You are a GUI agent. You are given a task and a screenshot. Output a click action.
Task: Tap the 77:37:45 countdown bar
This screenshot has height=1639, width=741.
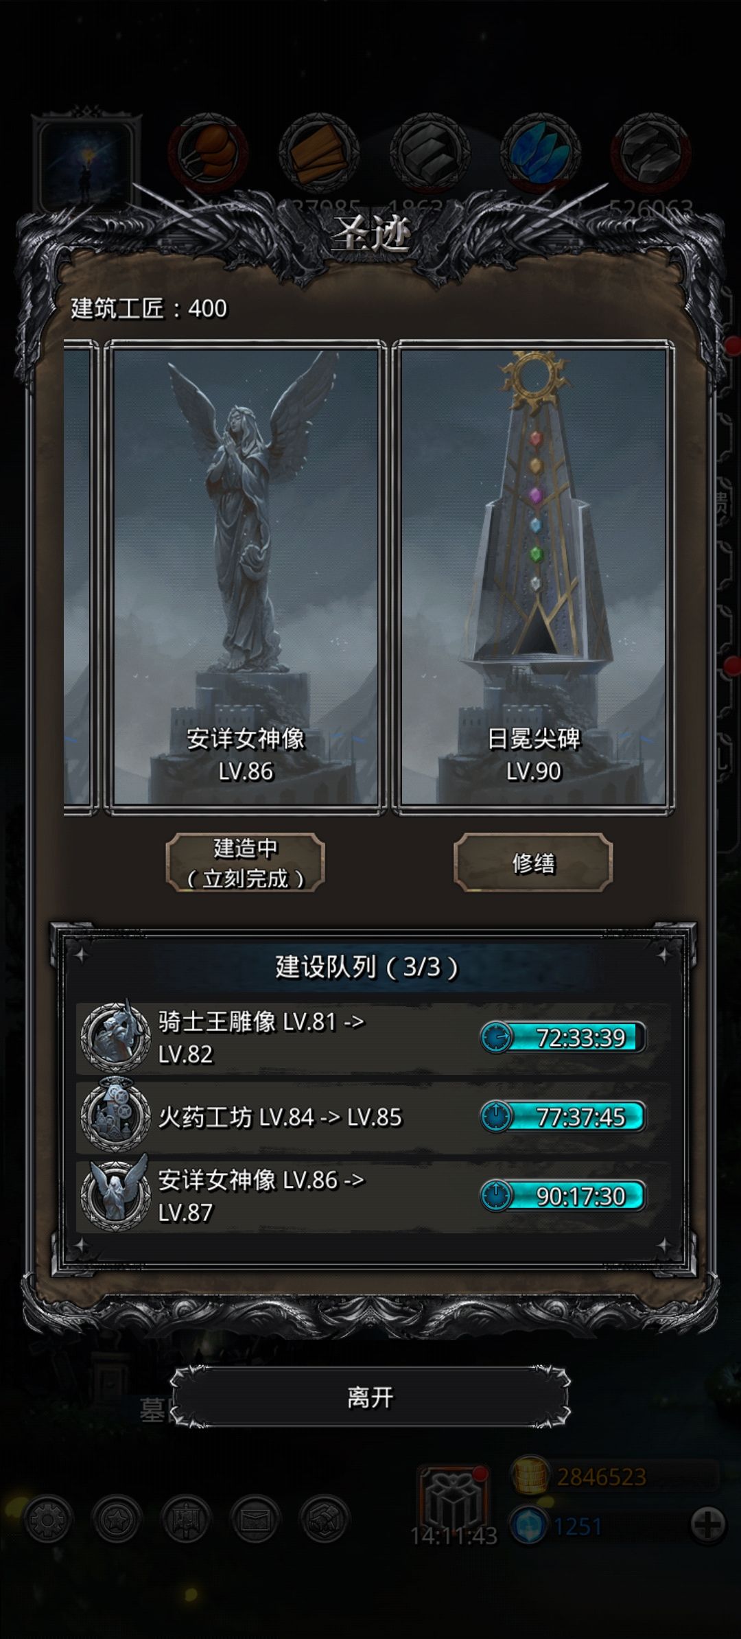click(563, 1117)
